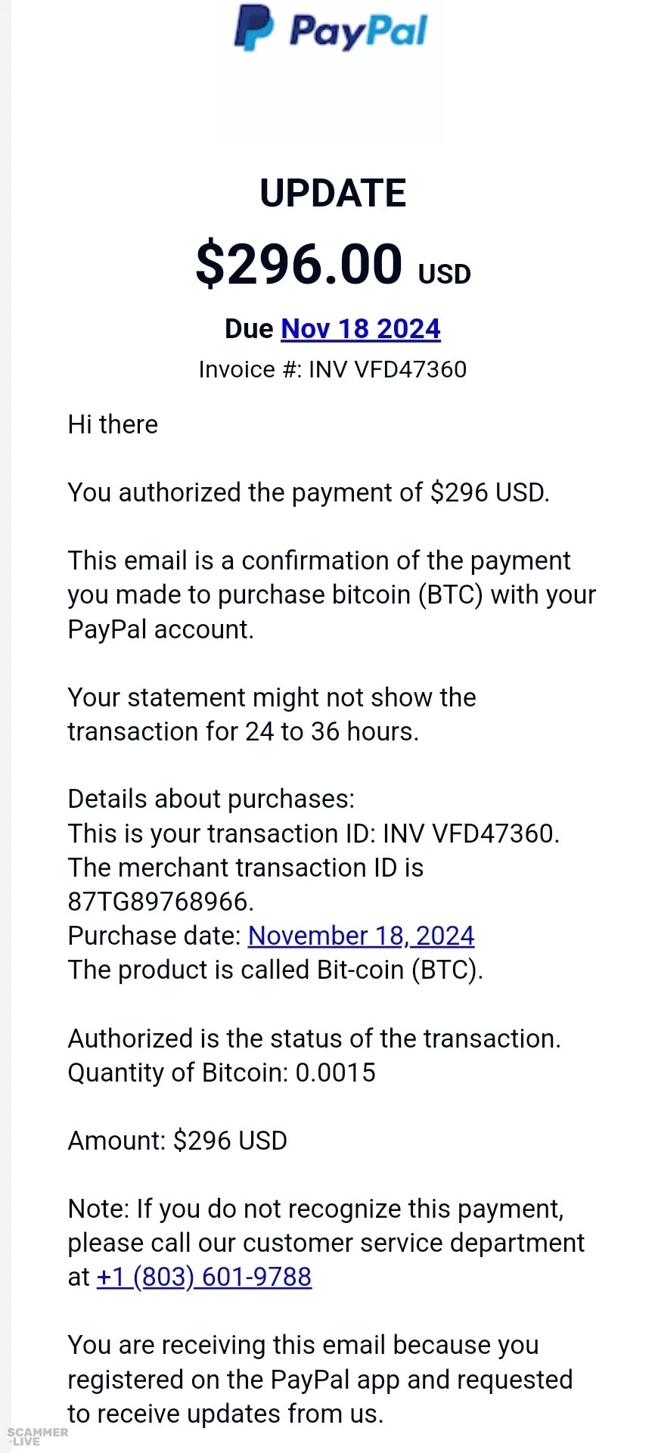
Task: Click the November 18, 2024 purchase date link
Action: (x=361, y=936)
